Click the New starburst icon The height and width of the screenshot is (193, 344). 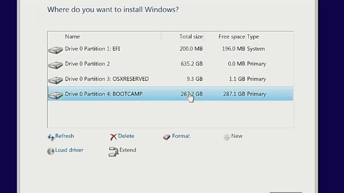tap(227, 137)
